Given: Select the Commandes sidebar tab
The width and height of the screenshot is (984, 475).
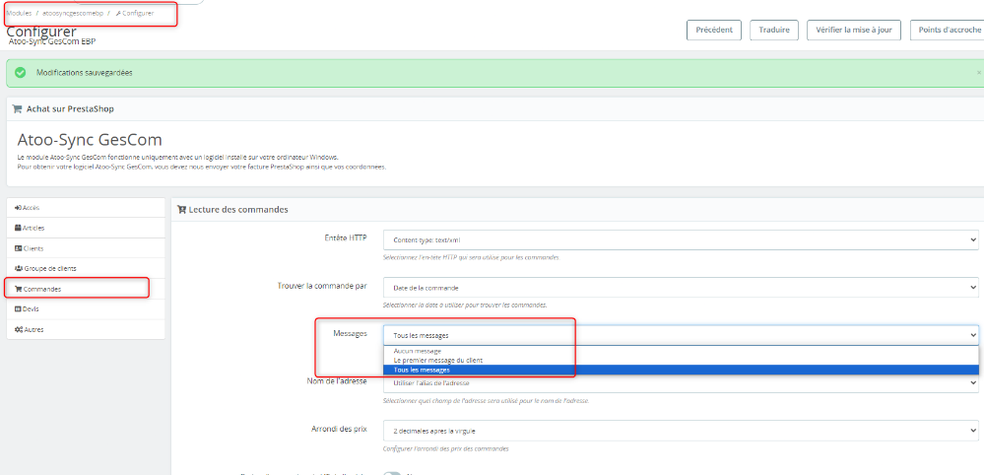Looking at the screenshot, I should click(86, 289).
